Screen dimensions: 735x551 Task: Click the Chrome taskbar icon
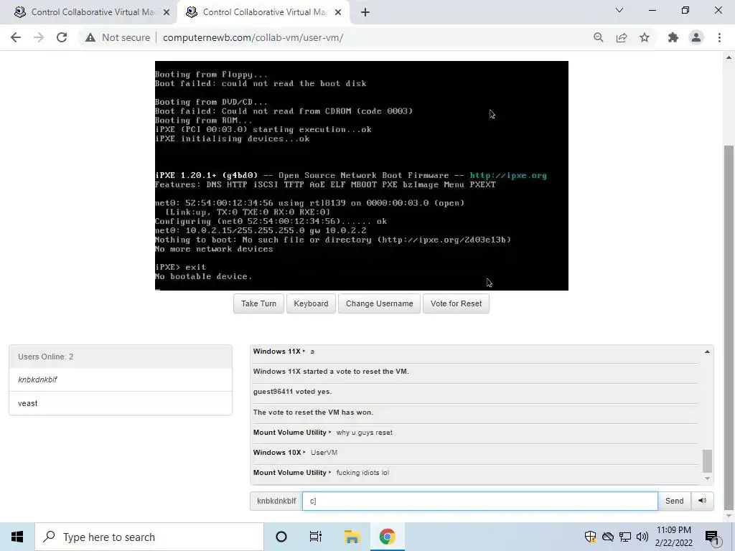click(x=387, y=537)
